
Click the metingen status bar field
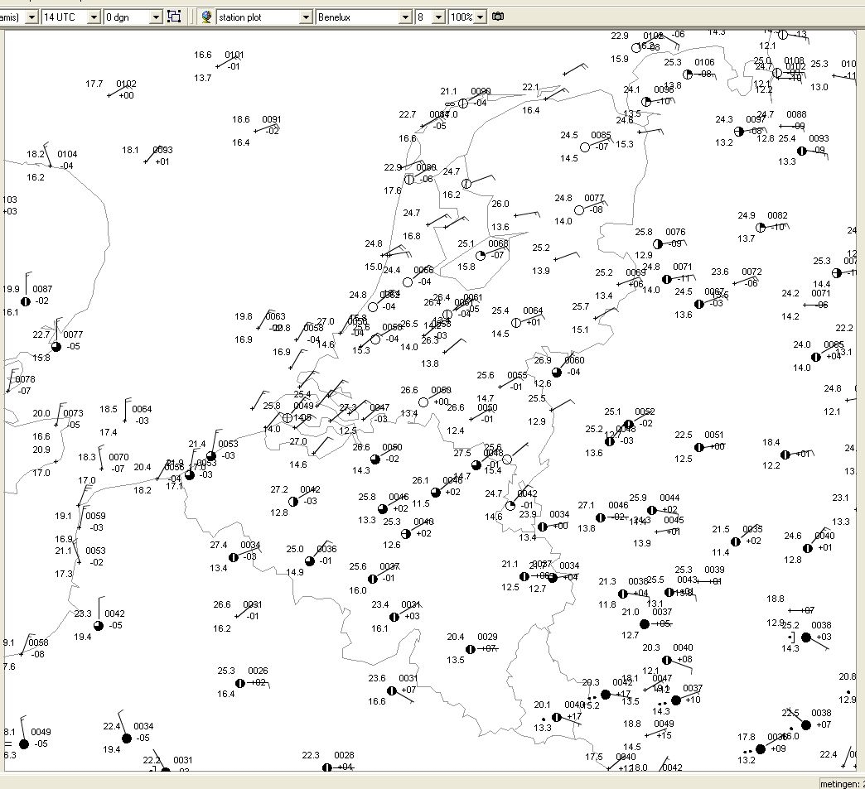pyautogui.click(x=842, y=783)
